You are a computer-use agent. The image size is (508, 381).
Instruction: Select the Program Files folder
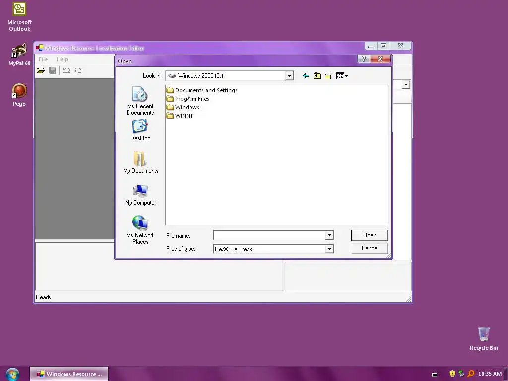tap(188, 99)
